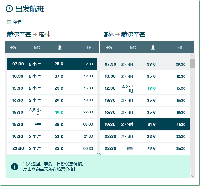Image resolution: width=200 pixels, height=186 pixels.
Task: Click the 出发航班 title text
Action: pyautogui.click(x=30, y=9)
